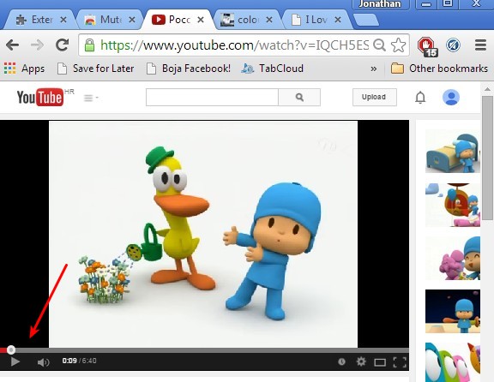The width and height of the screenshot is (494, 382).
Task: Close the Extensions tab
Action: tap(63, 20)
